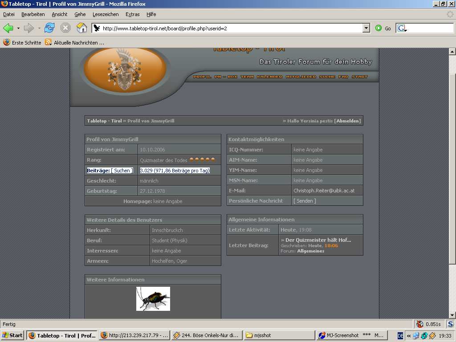Screen dimensions: 456x342
Task: Click the Windows Start button
Action: (12, 335)
